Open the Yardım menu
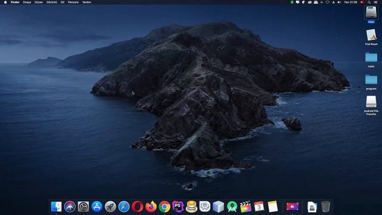The height and width of the screenshot is (215, 382). click(x=87, y=2)
